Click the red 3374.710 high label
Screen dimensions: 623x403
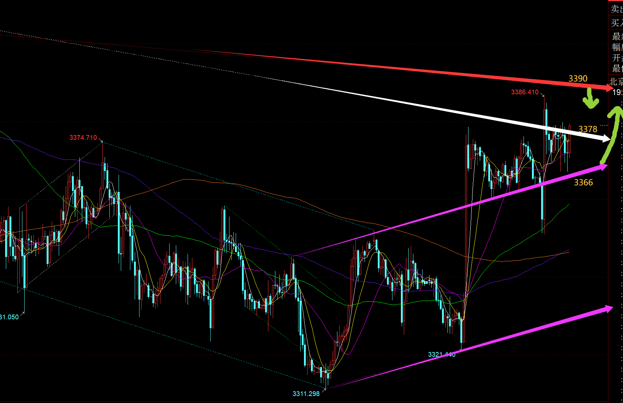[83, 138]
